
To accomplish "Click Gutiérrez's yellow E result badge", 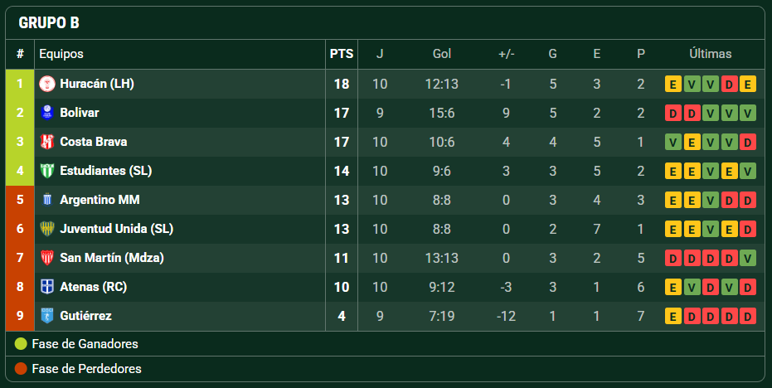I will point(673,316).
